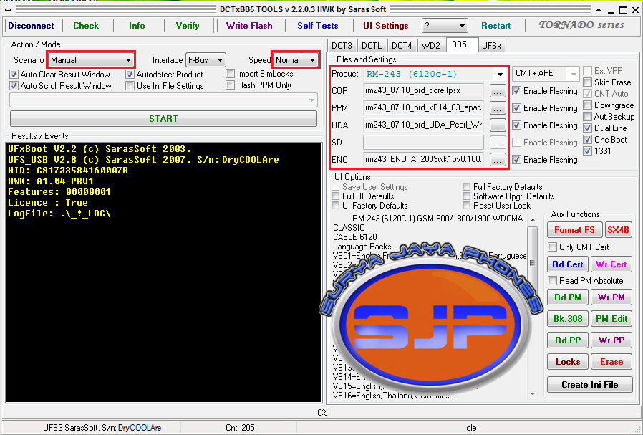Check the Downgrade option
643x435 pixels.
pos(588,105)
